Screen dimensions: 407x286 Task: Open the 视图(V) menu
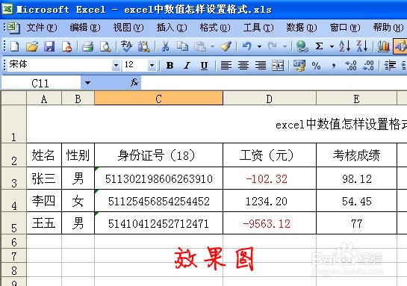point(128,28)
